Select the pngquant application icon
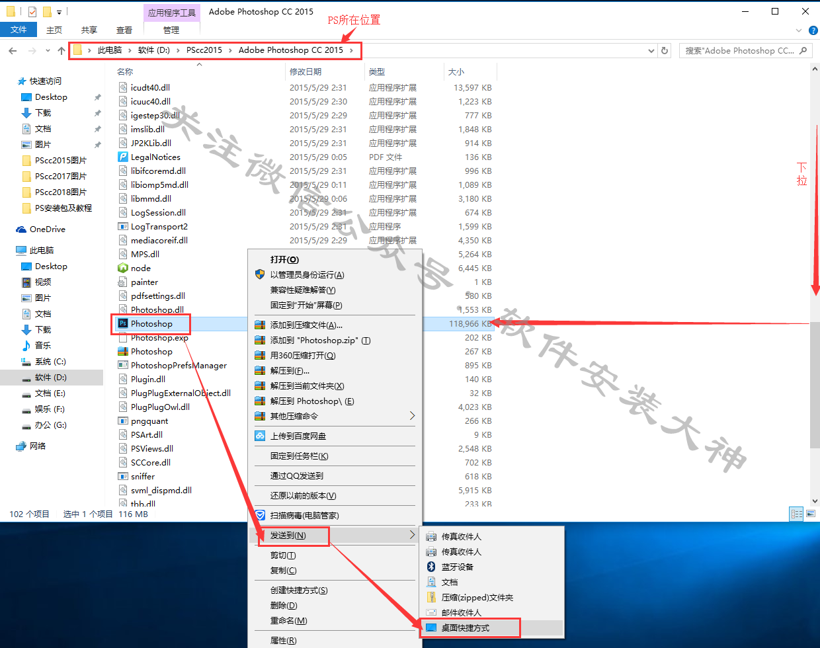 click(x=123, y=421)
